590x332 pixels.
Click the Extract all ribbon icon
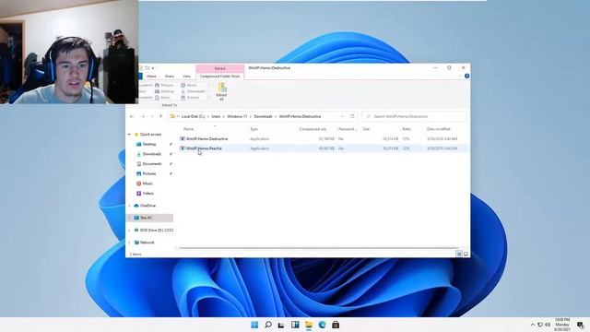point(221,91)
